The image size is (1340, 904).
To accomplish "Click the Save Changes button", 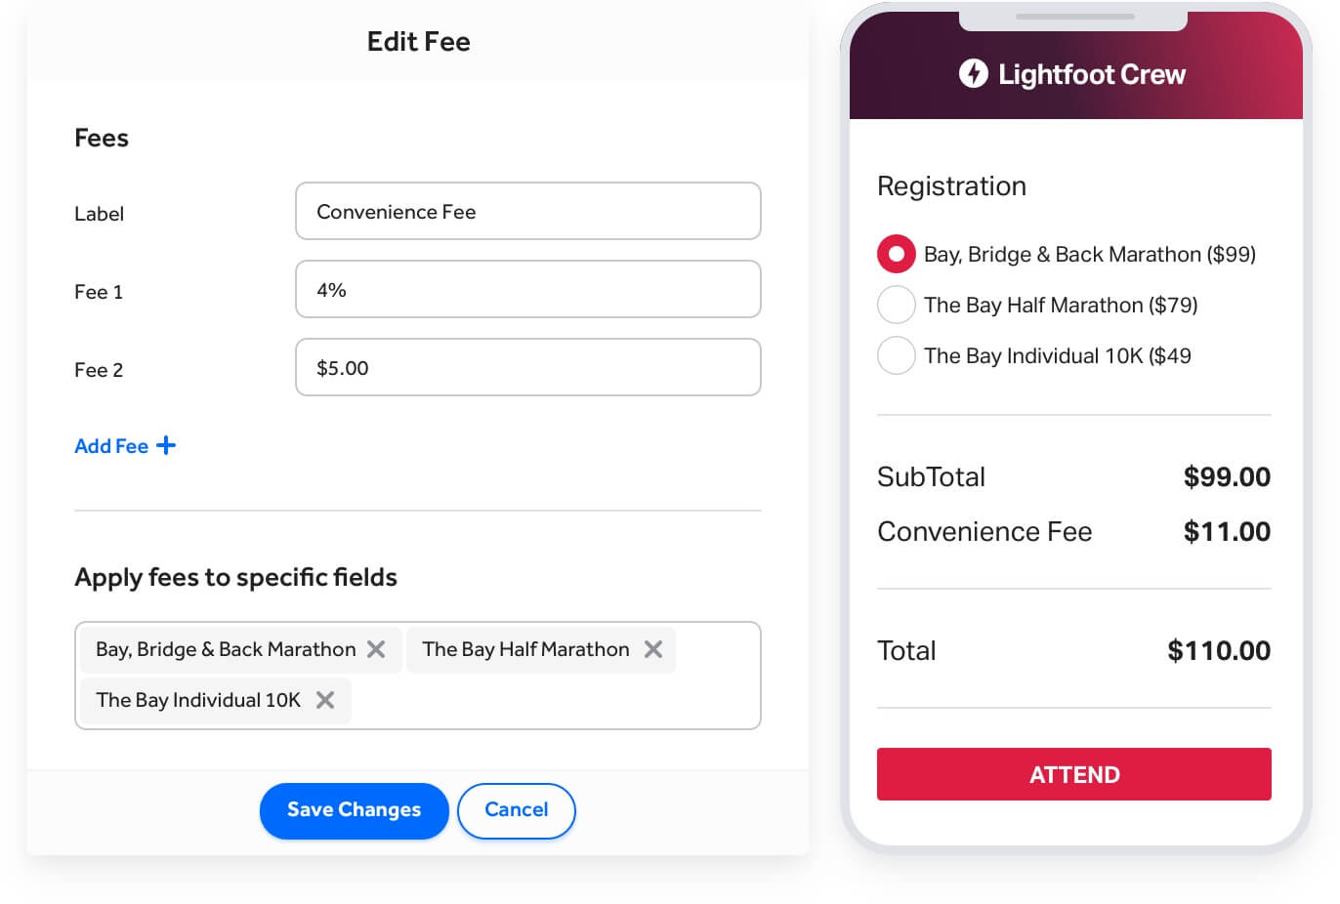I will (354, 810).
